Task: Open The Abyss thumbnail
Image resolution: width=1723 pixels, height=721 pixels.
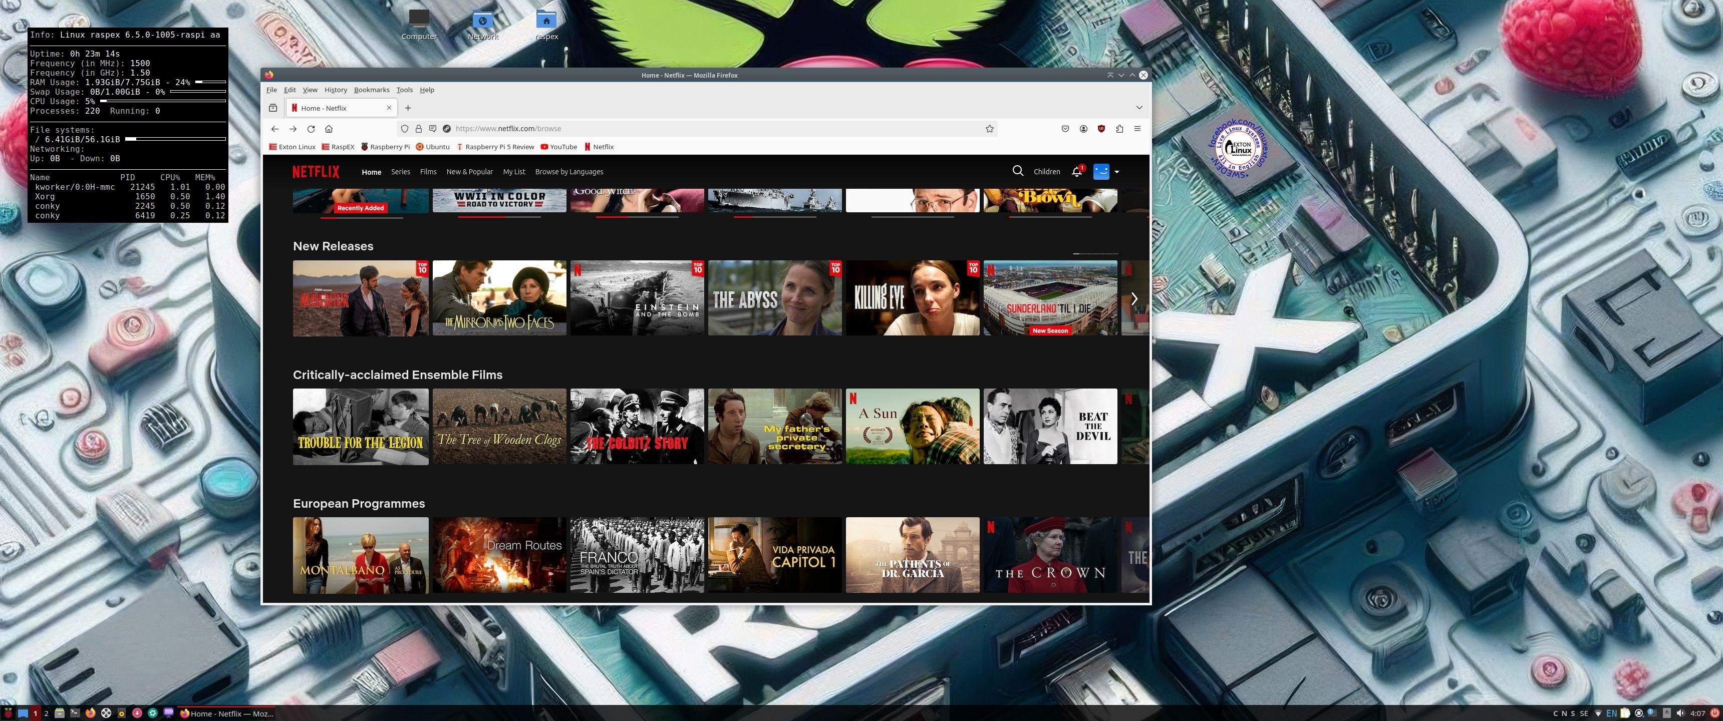Action: (x=774, y=298)
